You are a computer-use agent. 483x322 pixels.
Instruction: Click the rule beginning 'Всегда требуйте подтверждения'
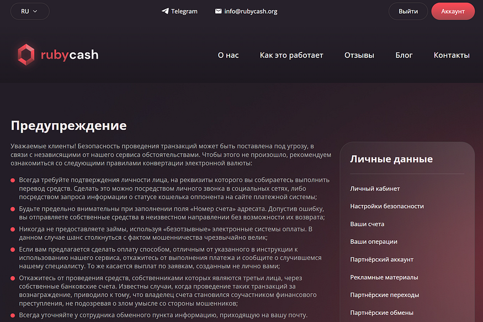pos(174,188)
